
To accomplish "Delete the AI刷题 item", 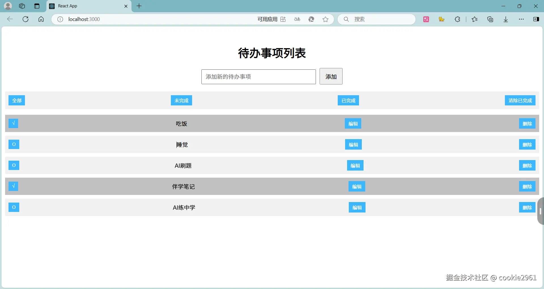I will coord(527,165).
